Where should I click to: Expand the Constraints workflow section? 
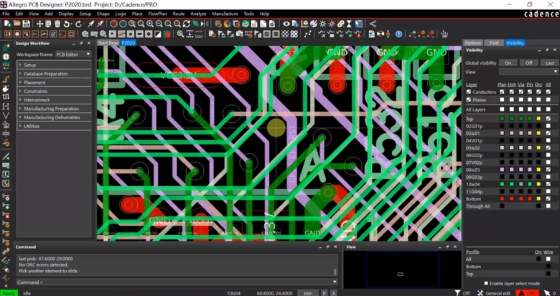[54, 91]
